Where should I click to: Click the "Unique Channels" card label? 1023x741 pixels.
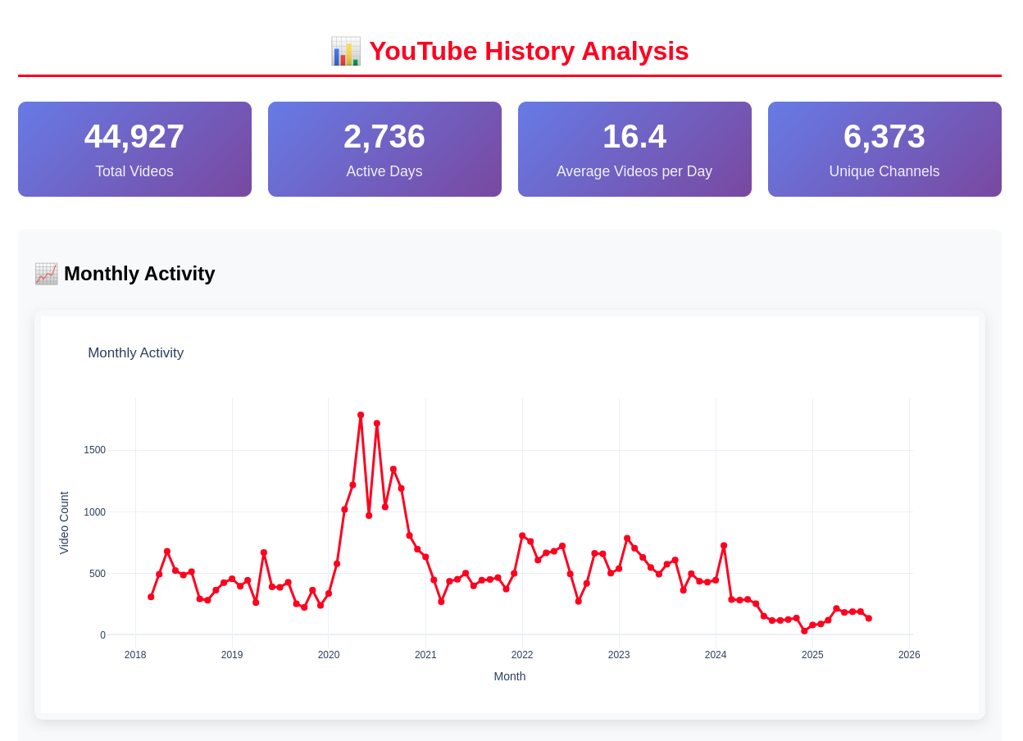[x=884, y=171]
